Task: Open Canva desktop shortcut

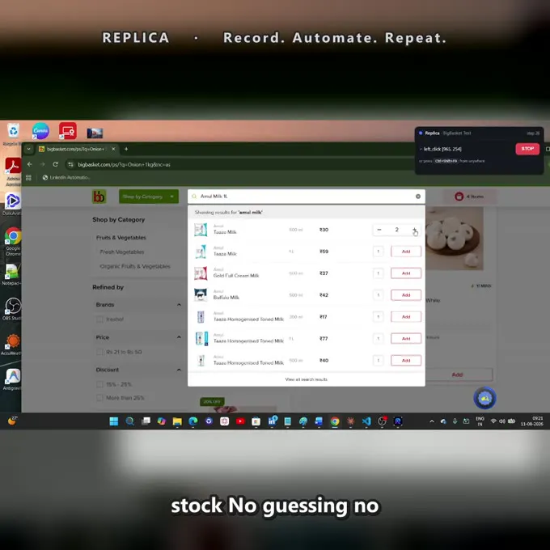Action: (40, 131)
